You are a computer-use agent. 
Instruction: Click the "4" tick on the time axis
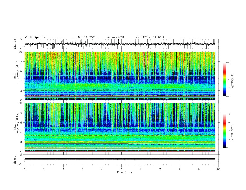pos(102,169)
